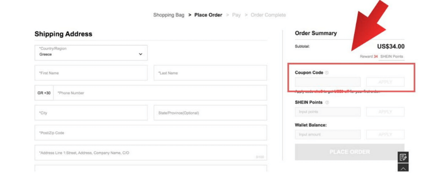
Task: Click the Post/Zip Code field
Action: coord(151,133)
